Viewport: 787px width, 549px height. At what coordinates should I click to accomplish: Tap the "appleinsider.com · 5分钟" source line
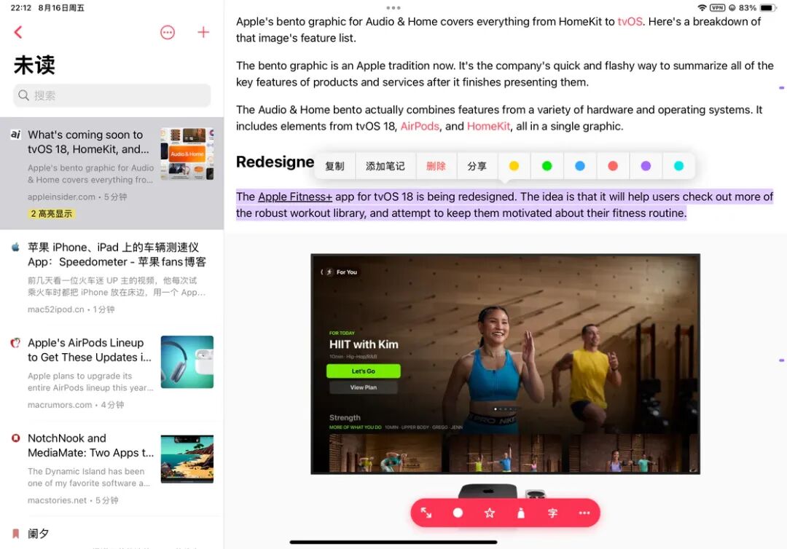[x=77, y=197]
